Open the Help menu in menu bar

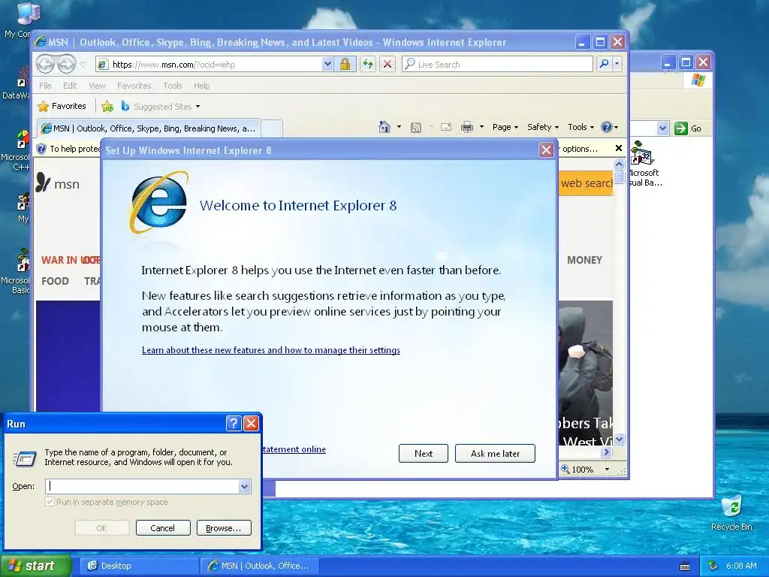point(201,86)
